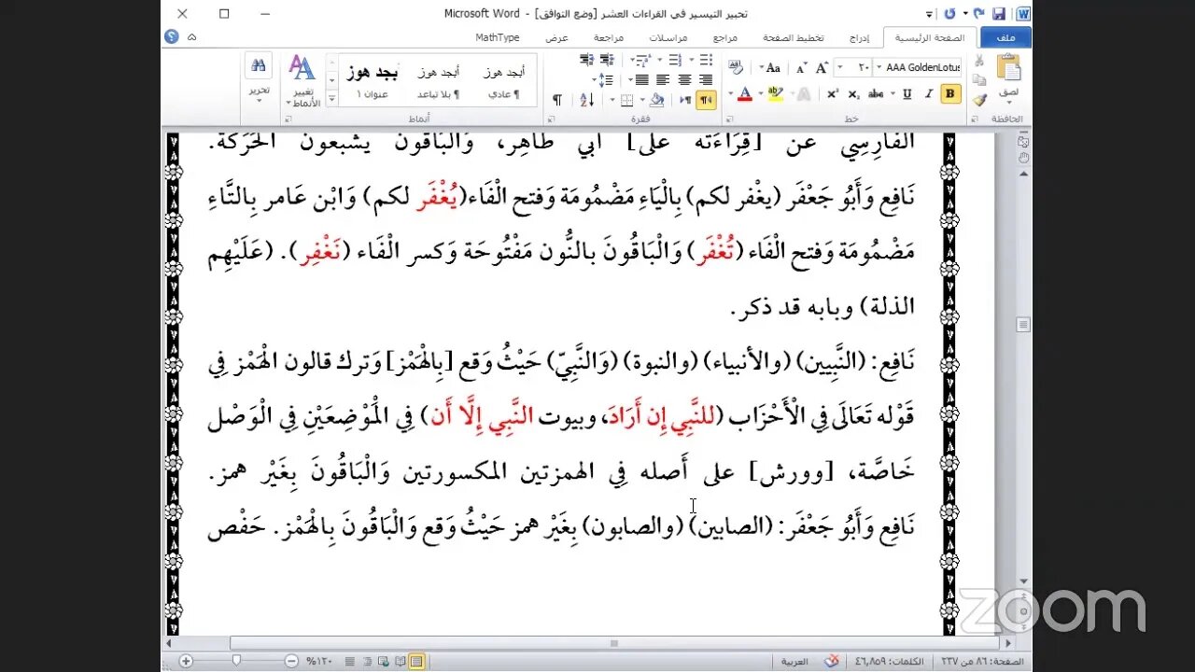Viewport: 1195px width, 672px height.
Task: Click the Find binoculars icon
Action: click(x=259, y=64)
